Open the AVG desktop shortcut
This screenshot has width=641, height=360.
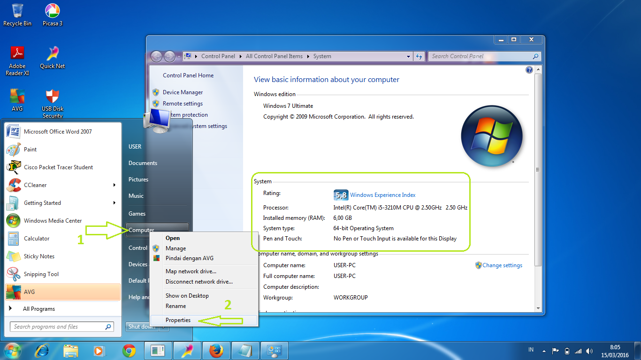click(x=17, y=100)
